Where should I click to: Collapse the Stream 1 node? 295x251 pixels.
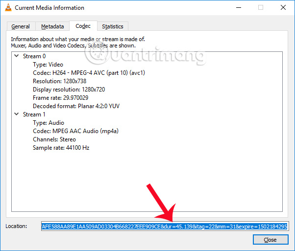point(17,114)
